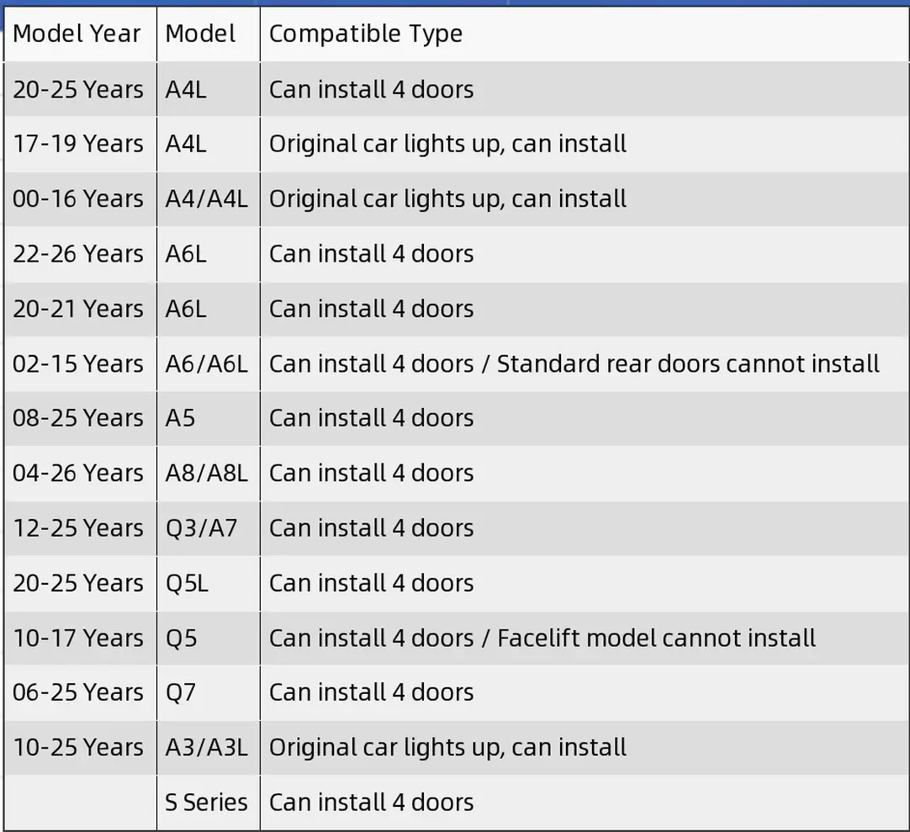The image size is (910, 832).
Task: Click the Q3/A7 model cell
Action: [201, 528]
